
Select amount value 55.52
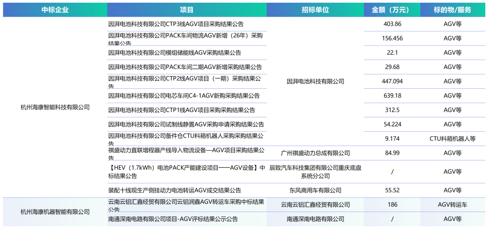tap(392, 190)
